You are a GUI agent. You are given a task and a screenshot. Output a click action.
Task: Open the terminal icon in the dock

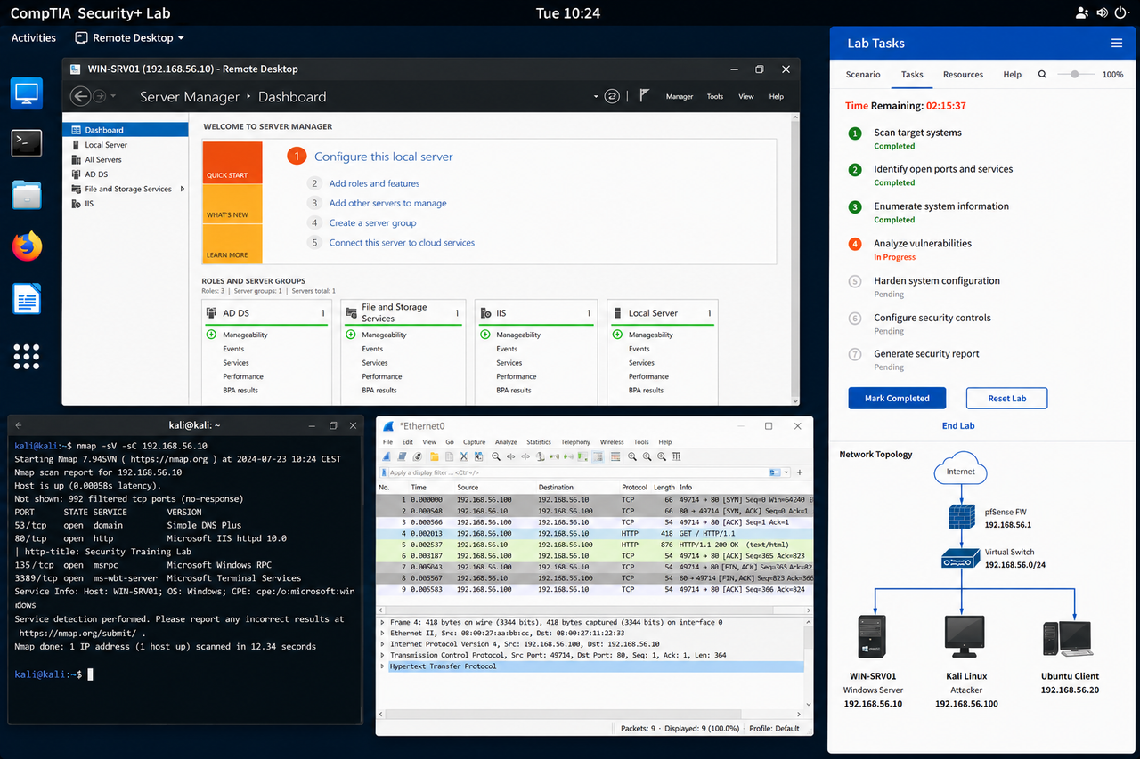point(27,142)
